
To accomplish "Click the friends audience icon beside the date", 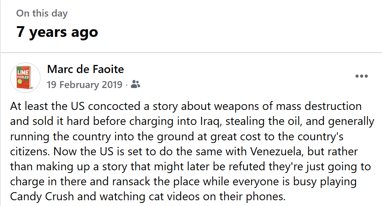I will coord(135,84).
